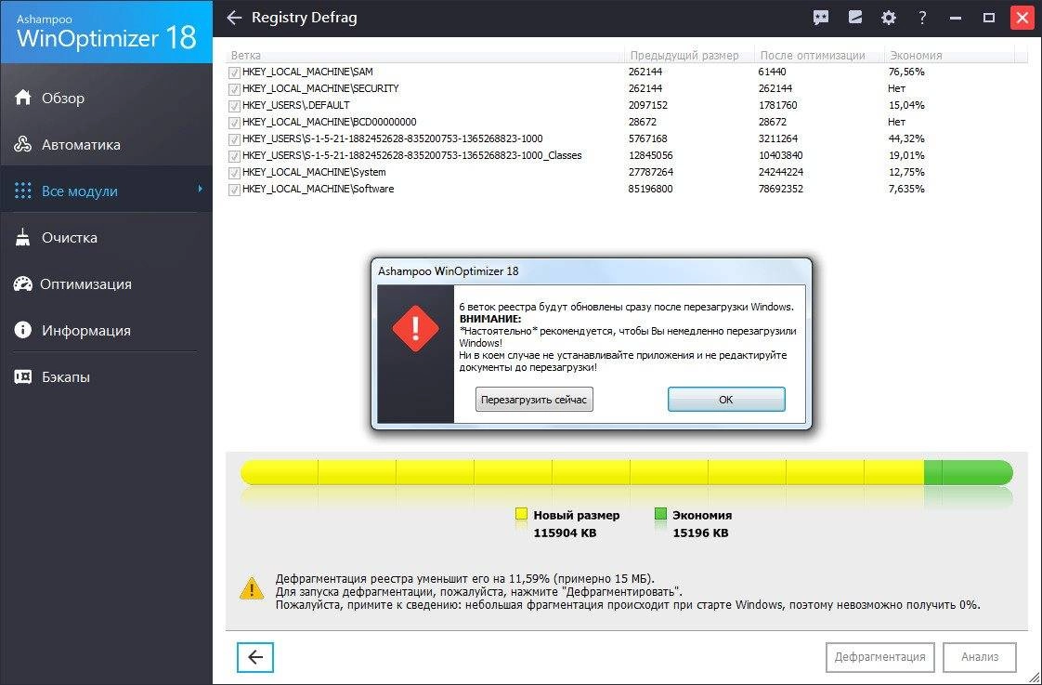This screenshot has width=1042, height=685.
Task: Sort by Предыдущий размер column header
Action: [x=690, y=55]
